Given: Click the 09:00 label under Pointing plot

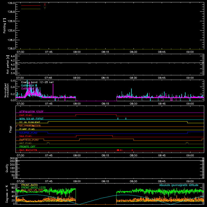Looking at the screenshot, I should coord(190,52).
